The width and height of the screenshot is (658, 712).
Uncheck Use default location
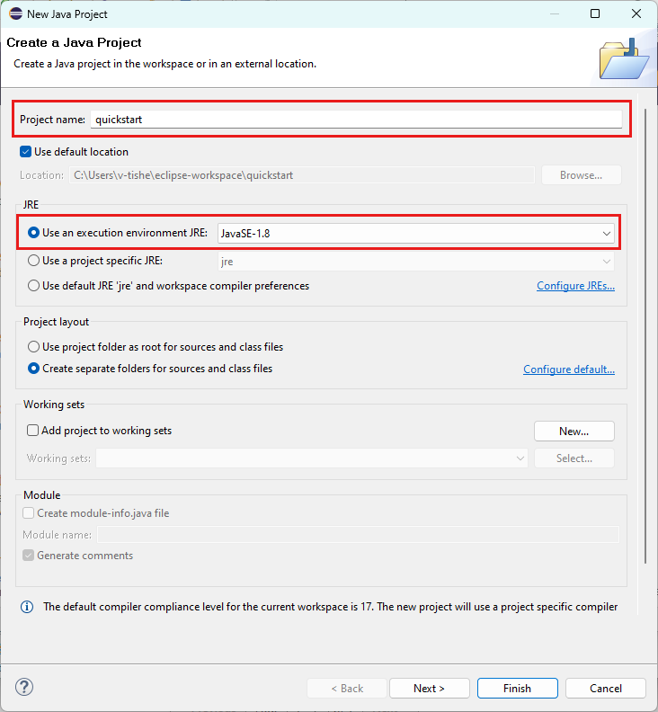[25, 152]
